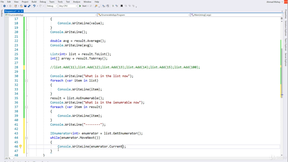Open the Window menu
The width and height of the screenshot is (288, 162).
87,2
